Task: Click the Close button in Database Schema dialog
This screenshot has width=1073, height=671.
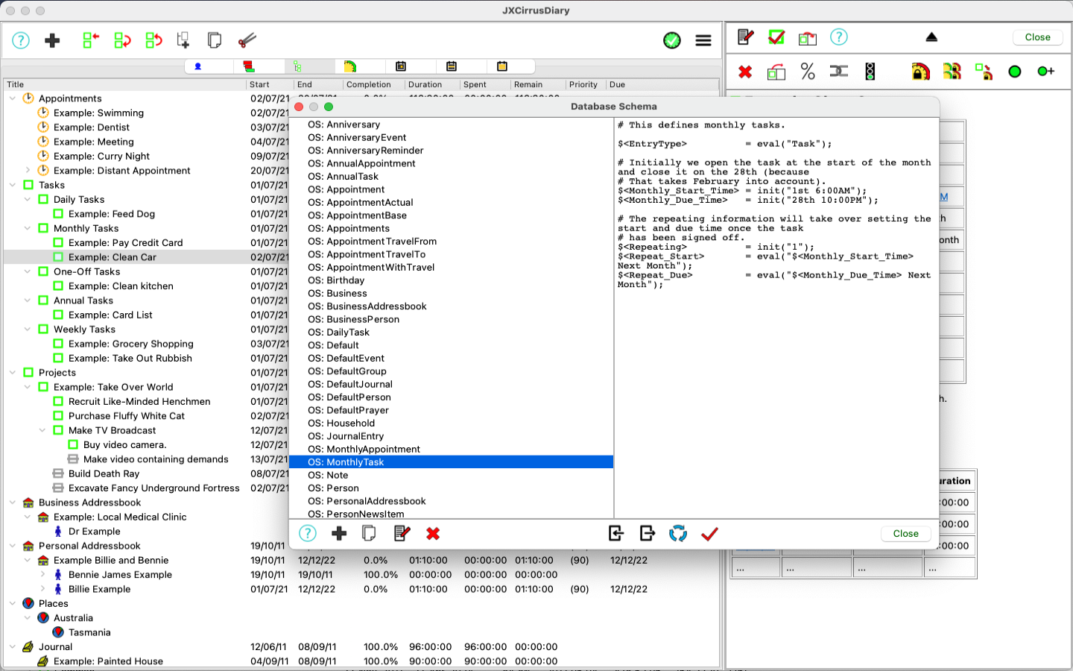Action: (x=905, y=534)
